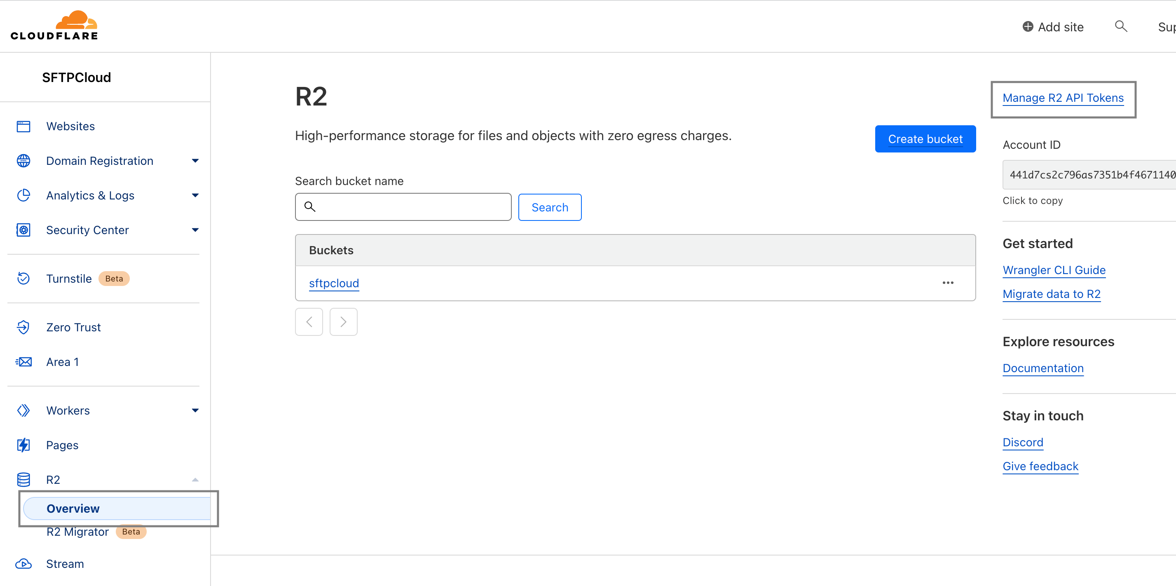Screen dimensions: 1176x586
Task: Click the Domain Registration label
Action: (100, 161)
